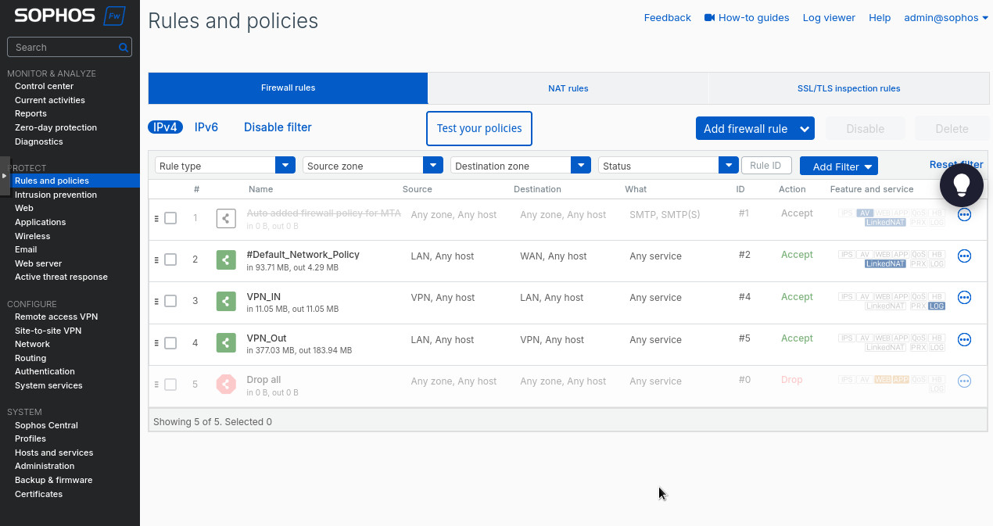Grab the drag handle of VPN_IN rule
This screenshot has height=526, width=993.
pyautogui.click(x=156, y=301)
